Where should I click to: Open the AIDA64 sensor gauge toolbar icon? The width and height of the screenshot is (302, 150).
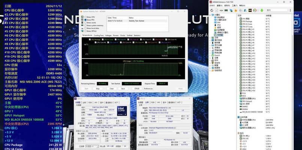pos(255,10)
